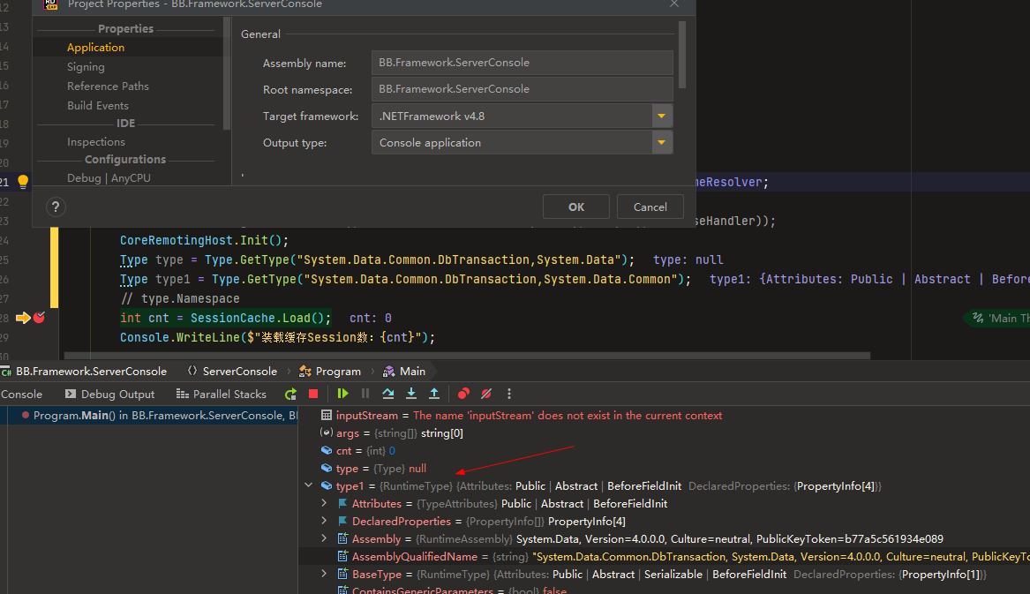This screenshot has height=594, width=1030.
Task: Click the type1 variable icon
Action: pyautogui.click(x=327, y=486)
